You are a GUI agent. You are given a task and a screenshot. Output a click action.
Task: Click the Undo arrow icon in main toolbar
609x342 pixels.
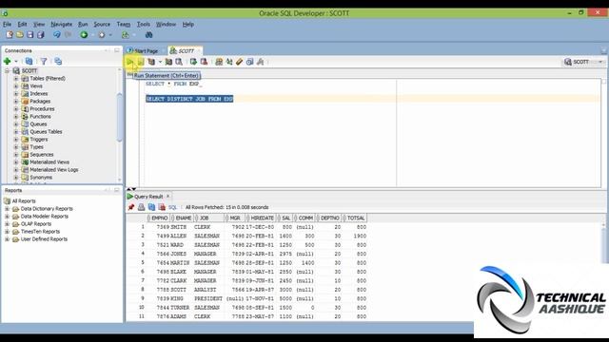(x=57, y=35)
